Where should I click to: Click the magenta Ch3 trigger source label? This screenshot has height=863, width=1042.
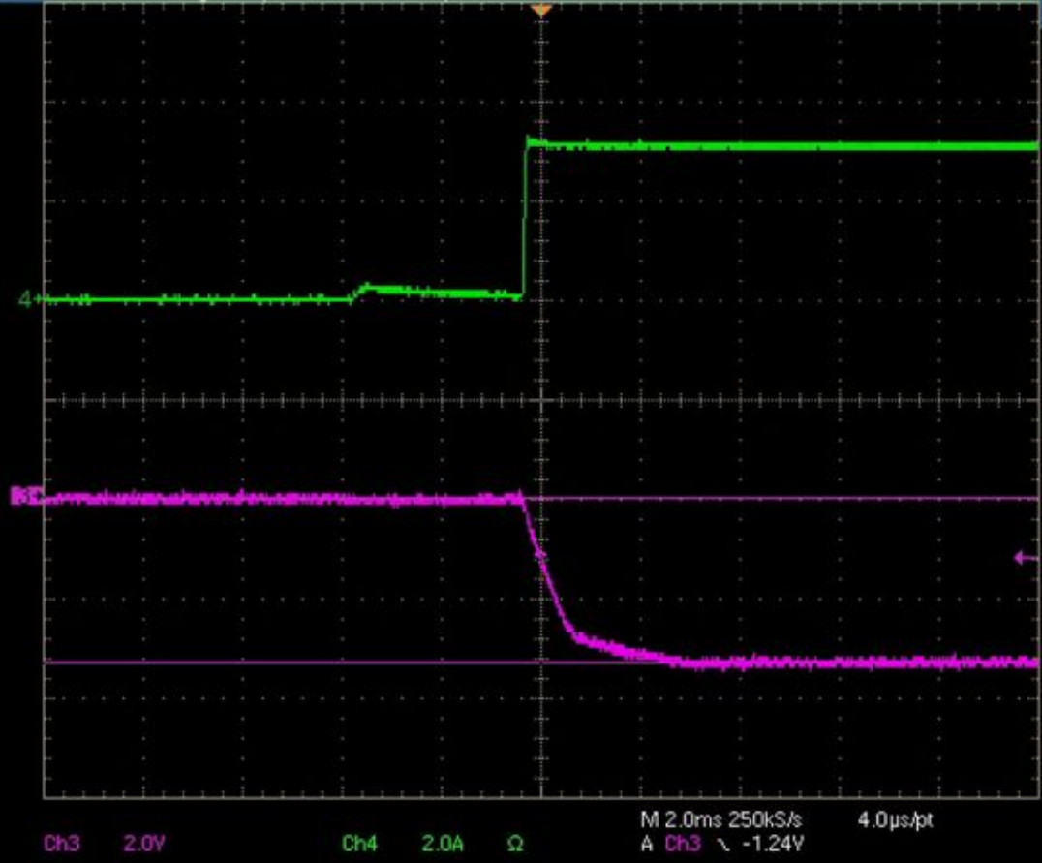(x=683, y=845)
